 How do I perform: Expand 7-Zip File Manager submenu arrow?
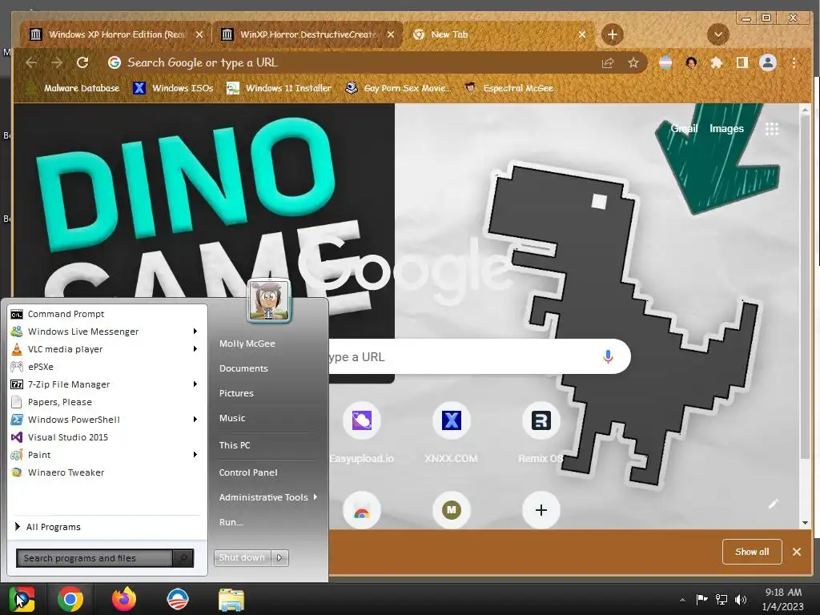coord(195,384)
